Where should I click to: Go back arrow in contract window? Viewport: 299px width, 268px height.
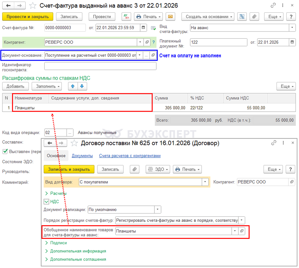tap(50, 143)
